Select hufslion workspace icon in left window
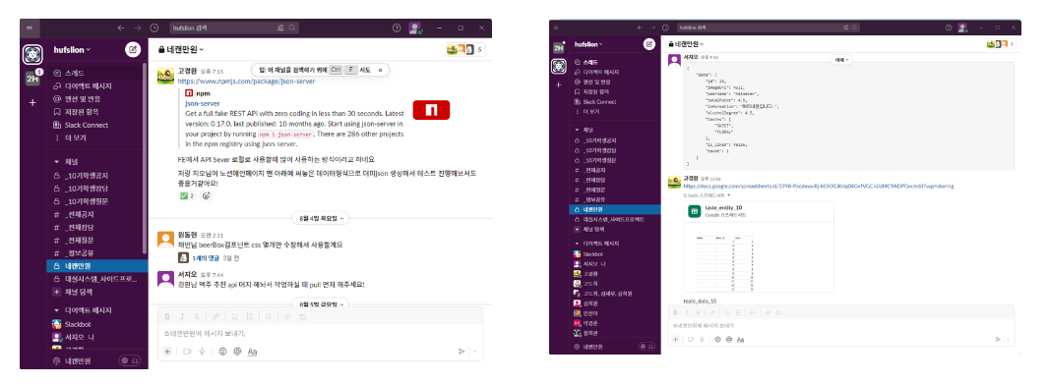The image size is (1047, 383). (x=32, y=54)
